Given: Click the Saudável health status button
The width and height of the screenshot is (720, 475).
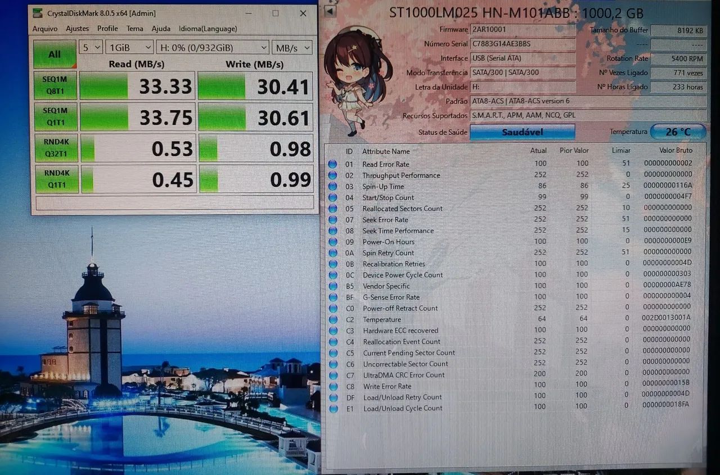Looking at the screenshot, I should point(522,132).
